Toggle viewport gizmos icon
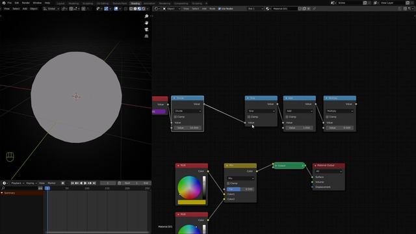Image resolution: width=416 pixels, height=234 pixels. click(106, 8)
